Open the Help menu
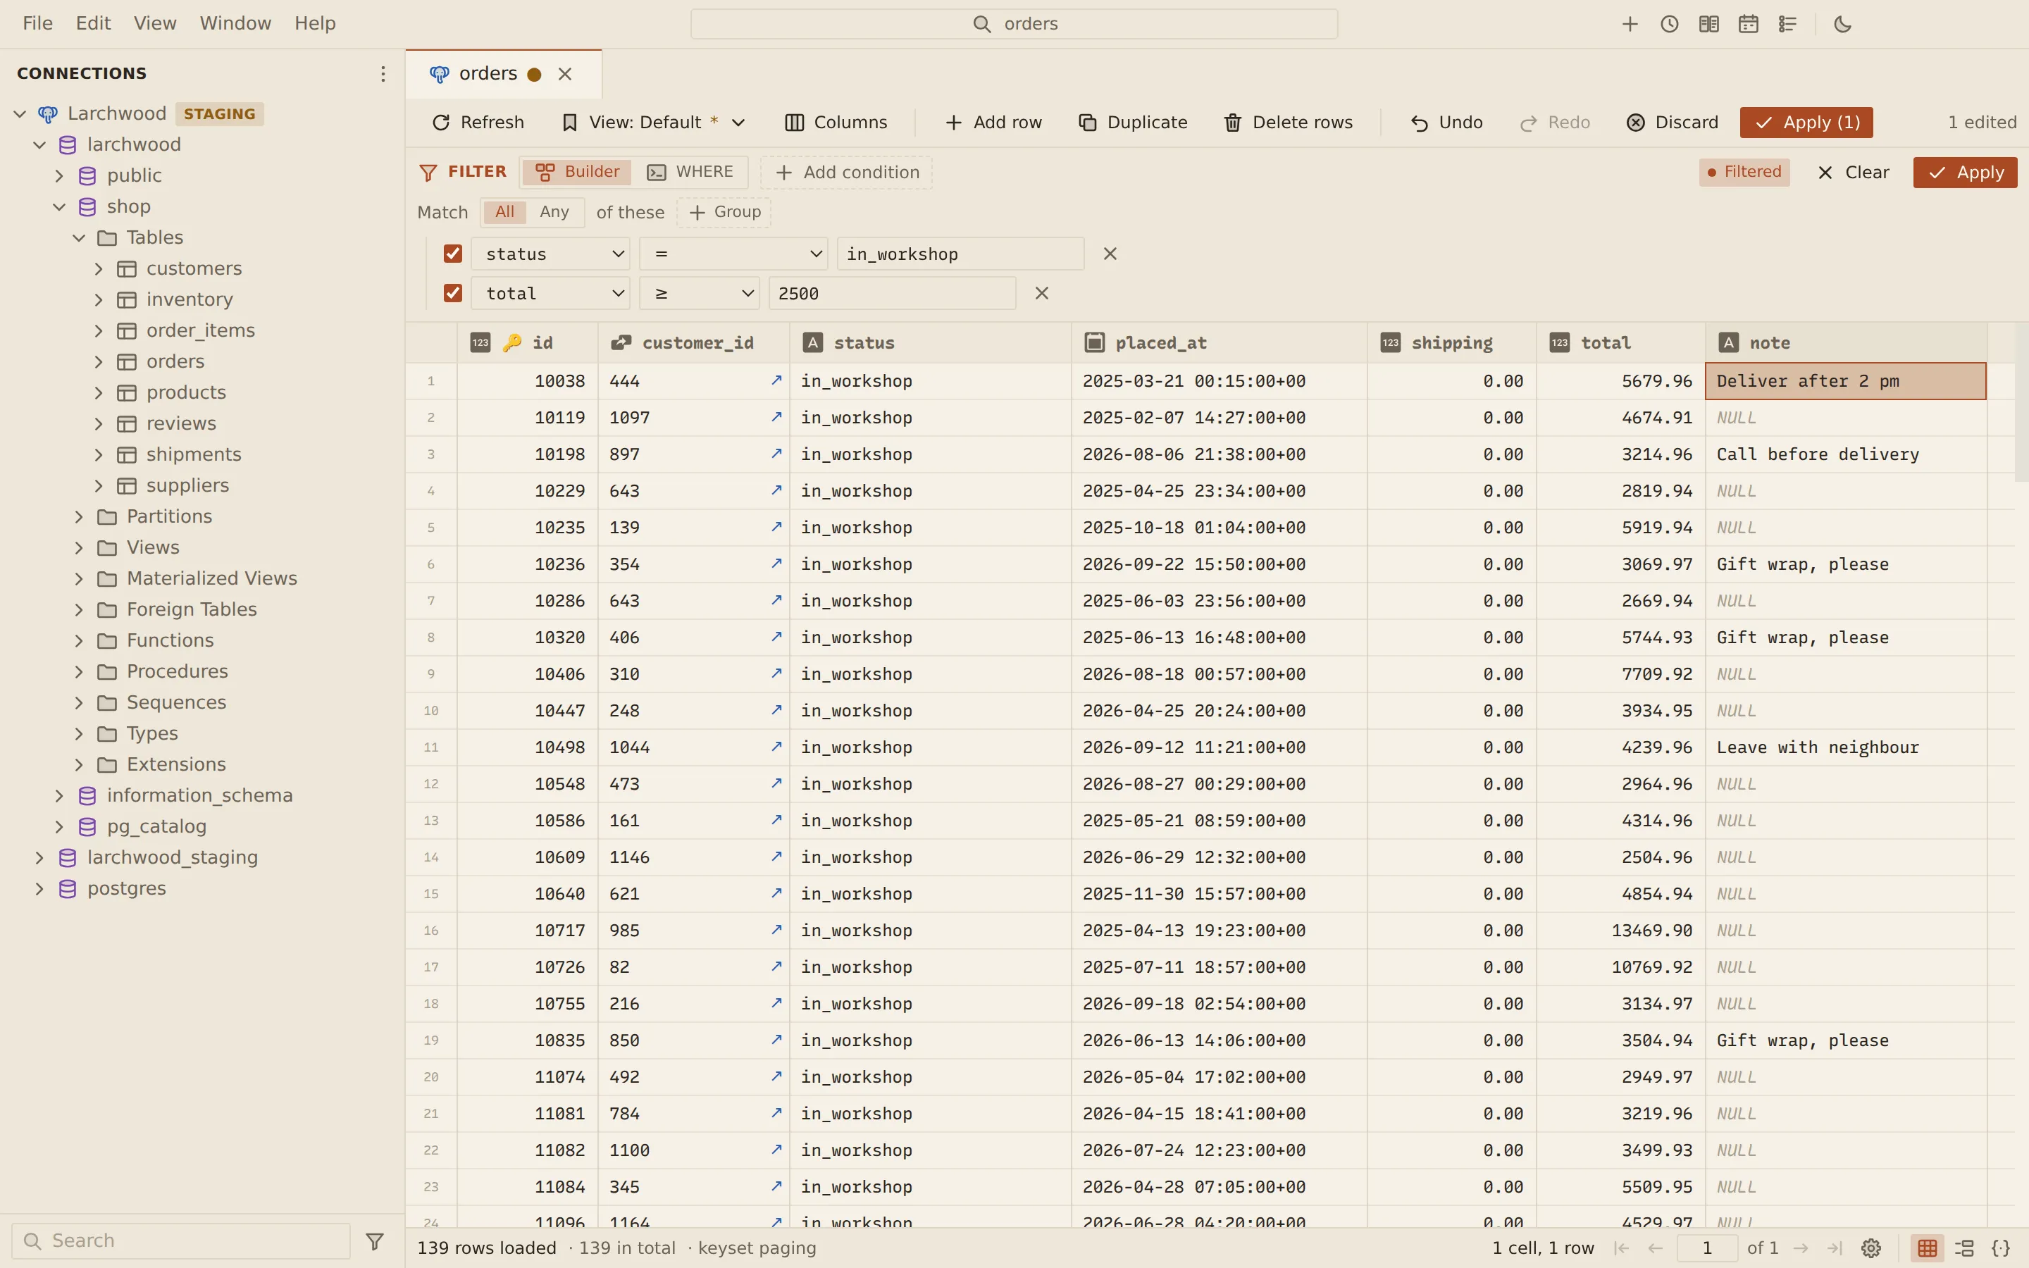 314,23
